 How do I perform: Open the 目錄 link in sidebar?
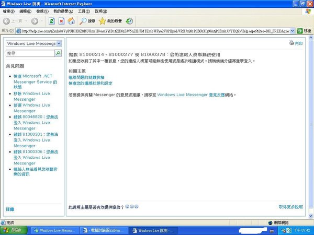10,209
